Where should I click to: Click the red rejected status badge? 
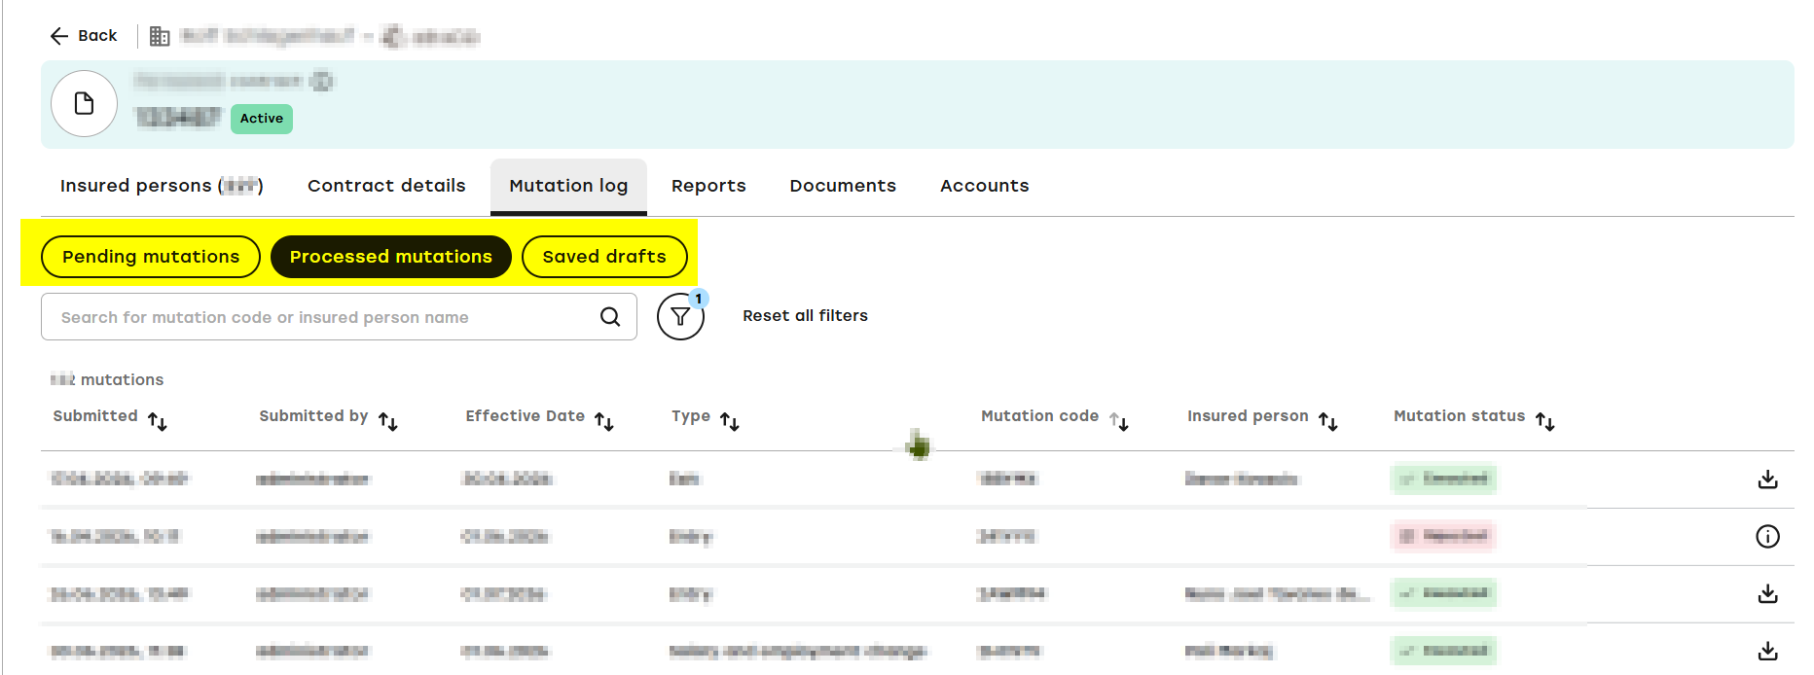pos(1443,536)
